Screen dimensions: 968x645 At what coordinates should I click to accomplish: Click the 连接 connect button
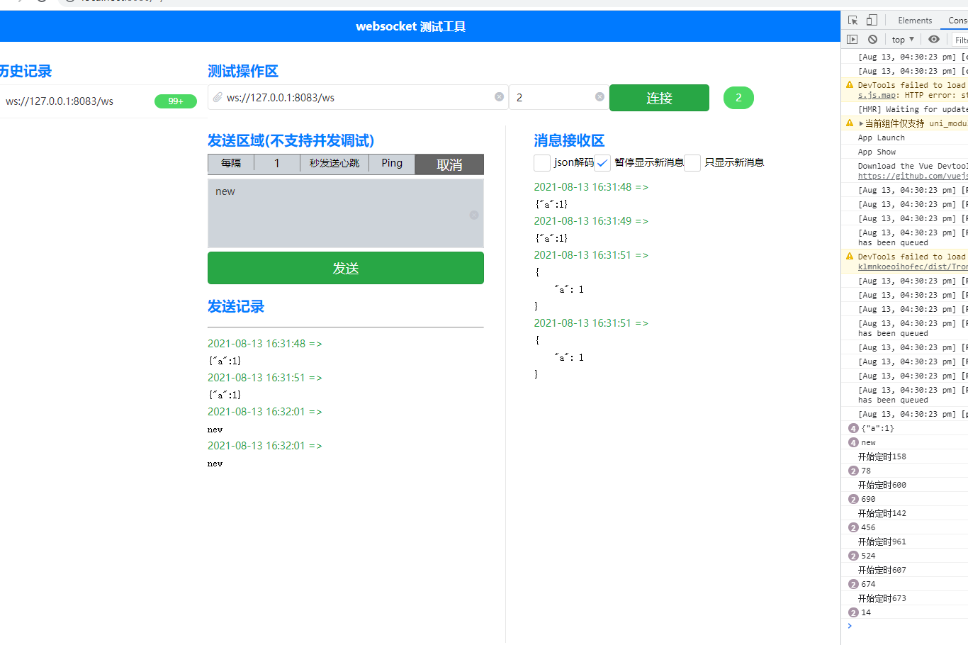659,98
